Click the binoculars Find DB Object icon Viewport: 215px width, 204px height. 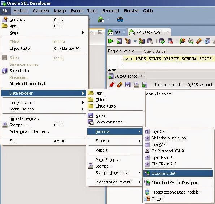point(120,19)
